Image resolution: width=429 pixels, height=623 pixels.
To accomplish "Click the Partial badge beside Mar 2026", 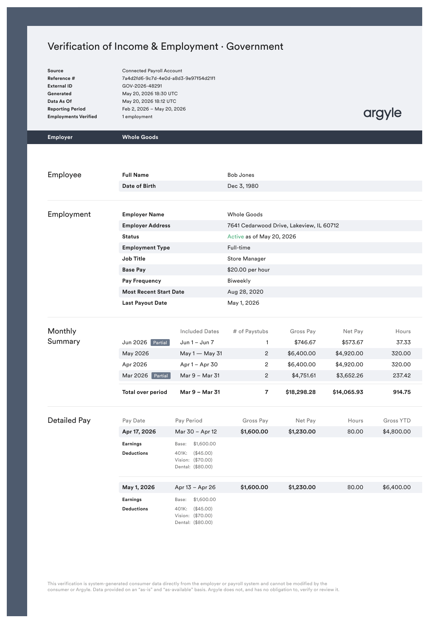I will (x=161, y=376).
